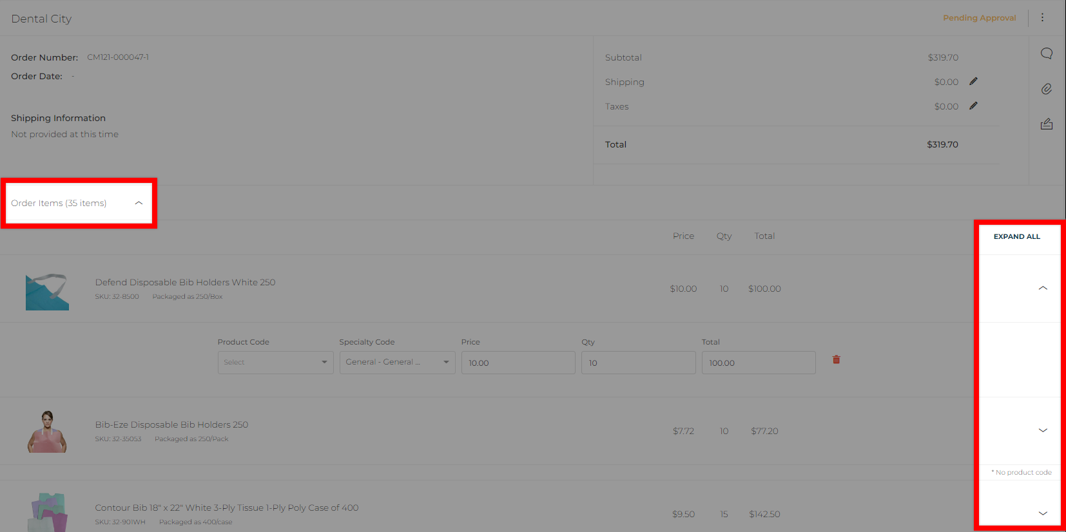1066x532 pixels.
Task: Collapse the Order Items section
Action: point(139,203)
